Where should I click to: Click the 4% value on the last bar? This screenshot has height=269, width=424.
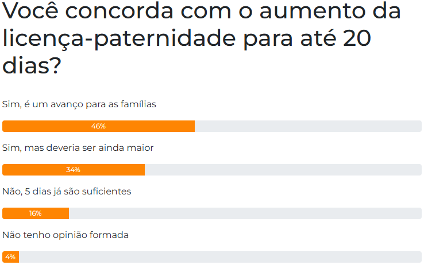10,257
